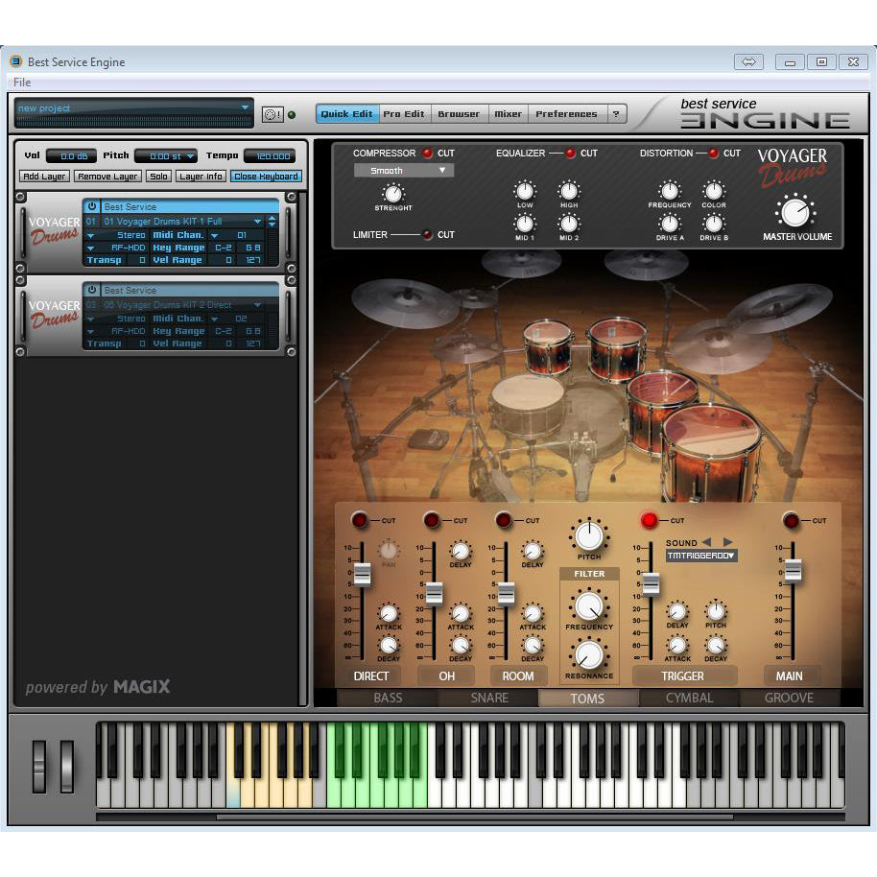Select the SNARE tab
Screen dimensions: 877x877
(489, 698)
